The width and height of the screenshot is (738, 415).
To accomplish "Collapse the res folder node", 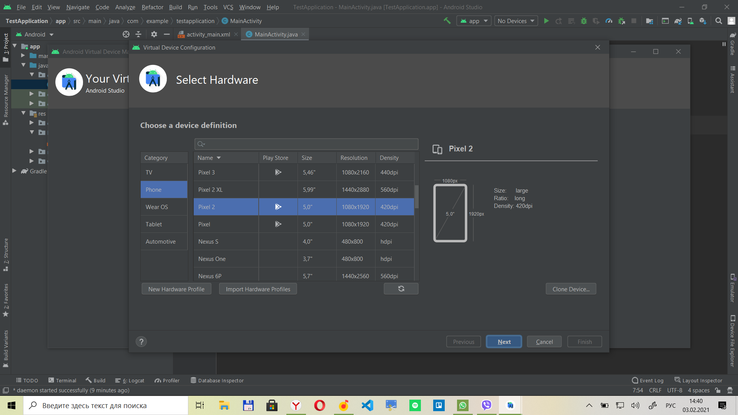I will click(23, 113).
